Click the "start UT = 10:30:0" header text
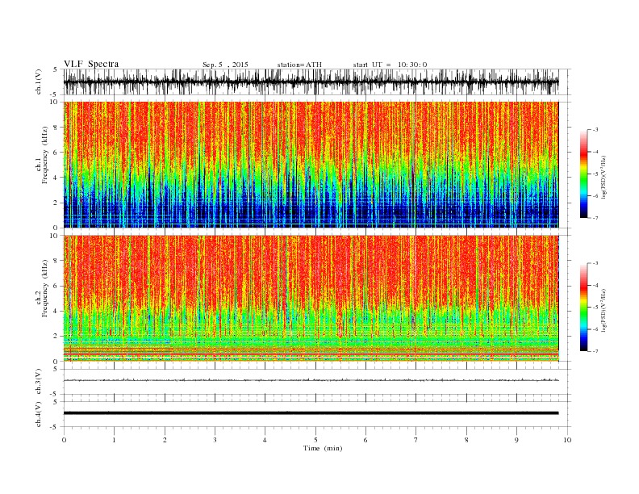639x494 pixels. tap(390, 65)
